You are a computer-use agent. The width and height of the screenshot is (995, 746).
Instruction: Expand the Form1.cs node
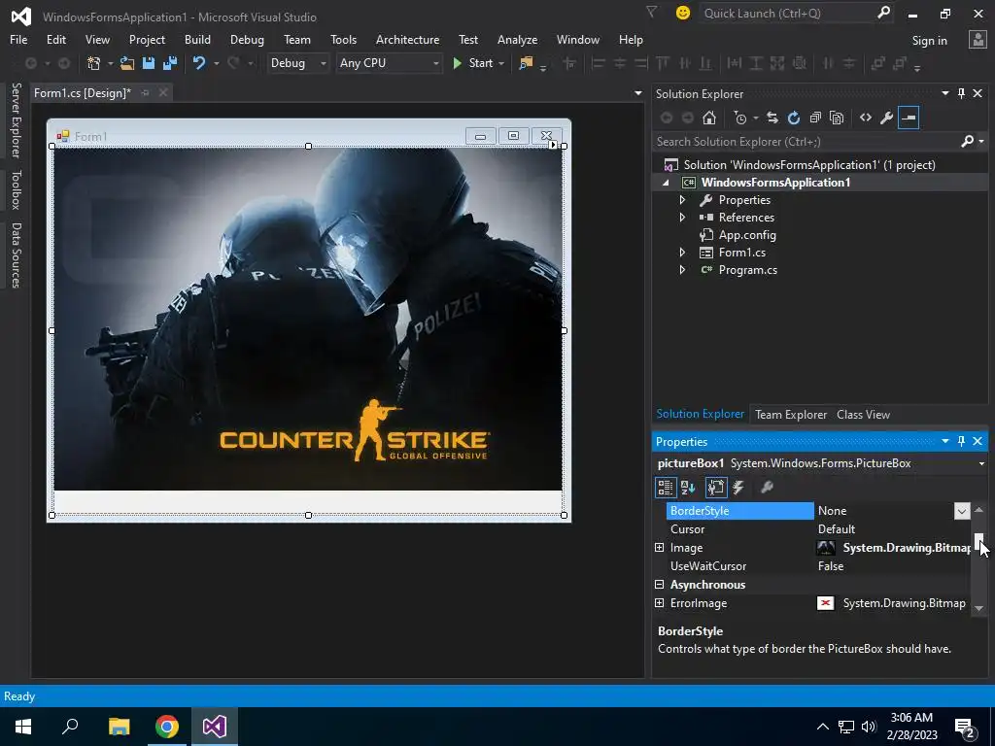pos(682,252)
